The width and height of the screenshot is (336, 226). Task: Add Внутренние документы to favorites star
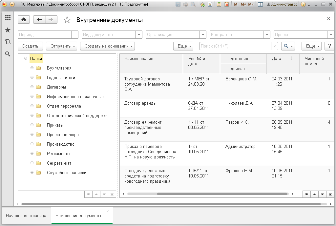[67, 20]
